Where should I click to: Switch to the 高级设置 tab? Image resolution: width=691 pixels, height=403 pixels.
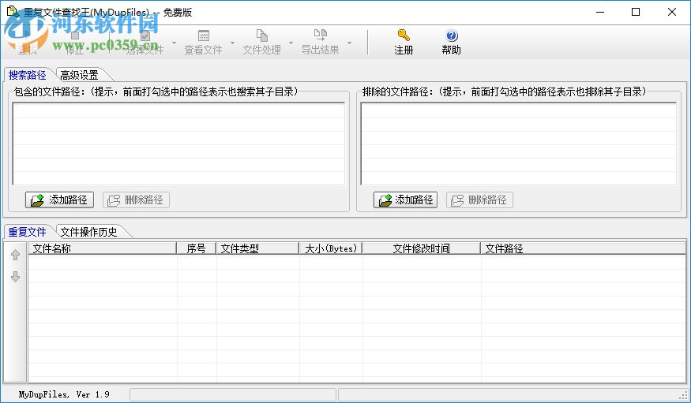(80, 75)
